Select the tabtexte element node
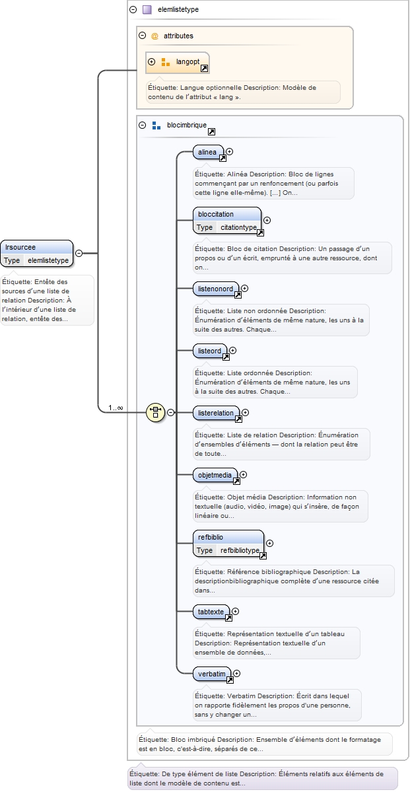This screenshot has height=792, width=410. tap(211, 612)
